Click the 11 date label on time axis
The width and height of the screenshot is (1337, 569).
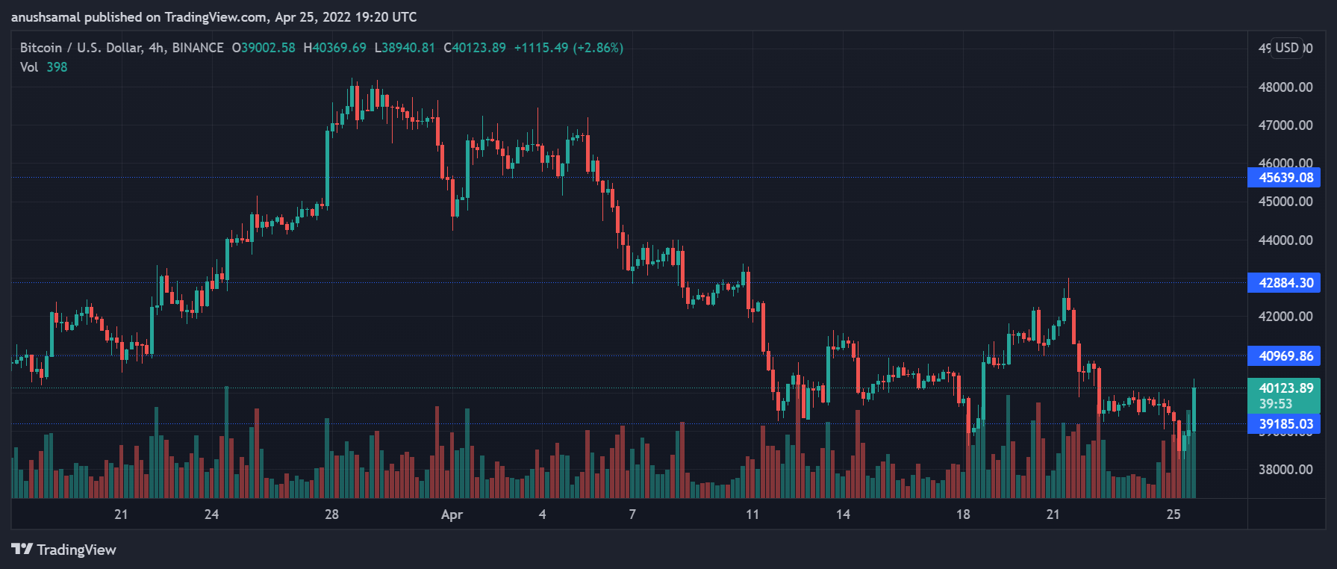752,514
